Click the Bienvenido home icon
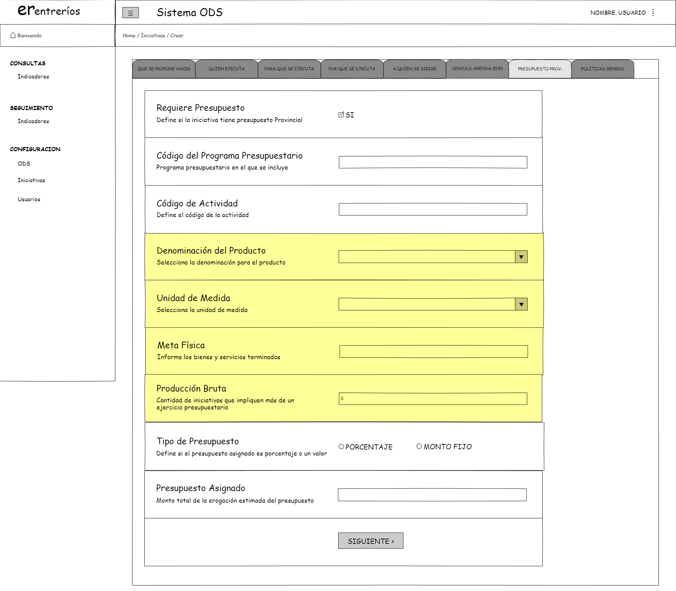Image resolution: width=676 pixels, height=591 pixels. 13,35
